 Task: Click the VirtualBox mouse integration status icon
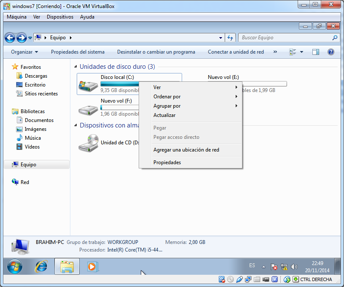coord(287,279)
